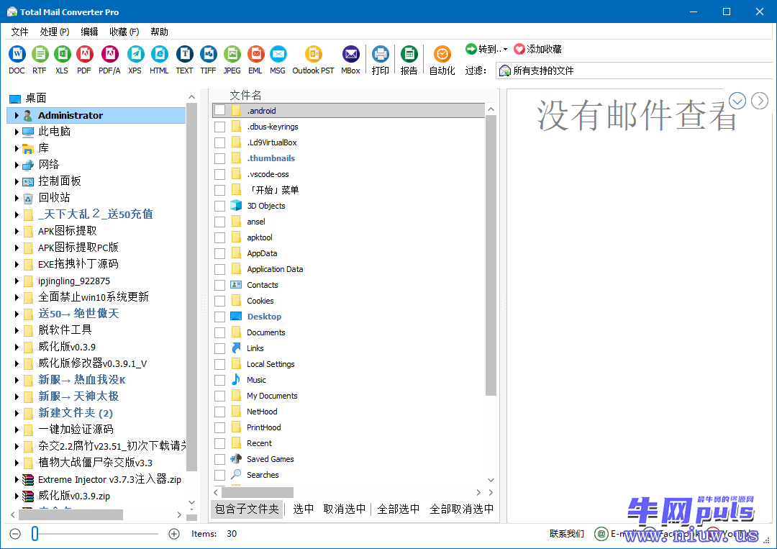
Task: Add current folder to favorites (添加收藏)
Action: (x=537, y=49)
